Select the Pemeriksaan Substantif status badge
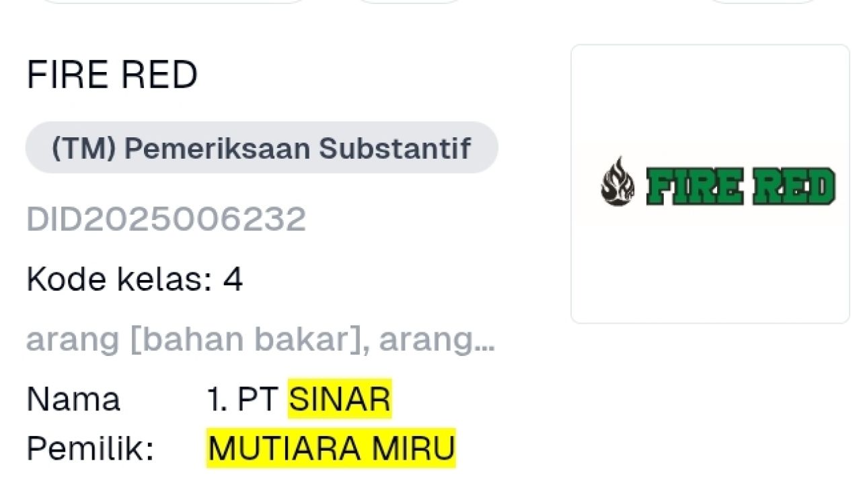 (x=262, y=148)
